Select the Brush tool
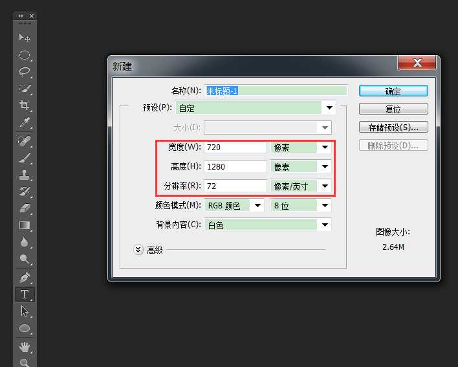 click(x=25, y=157)
